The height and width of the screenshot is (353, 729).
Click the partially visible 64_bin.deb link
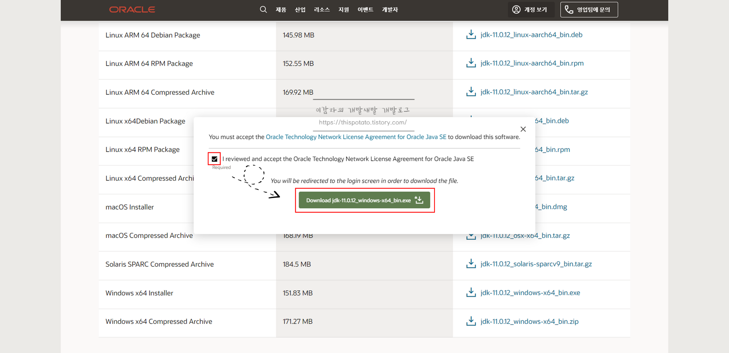point(552,121)
